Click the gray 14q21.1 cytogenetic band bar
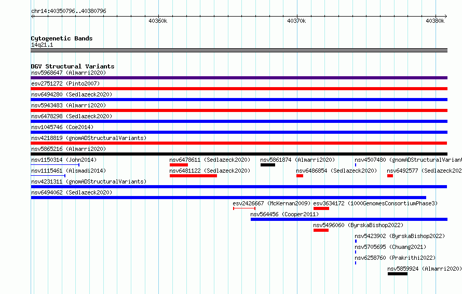The height and width of the screenshot is (294, 462). point(239,50)
